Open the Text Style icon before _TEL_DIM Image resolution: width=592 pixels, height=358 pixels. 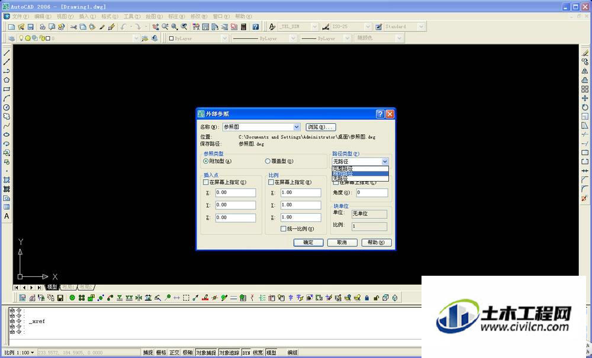[272, 27]
